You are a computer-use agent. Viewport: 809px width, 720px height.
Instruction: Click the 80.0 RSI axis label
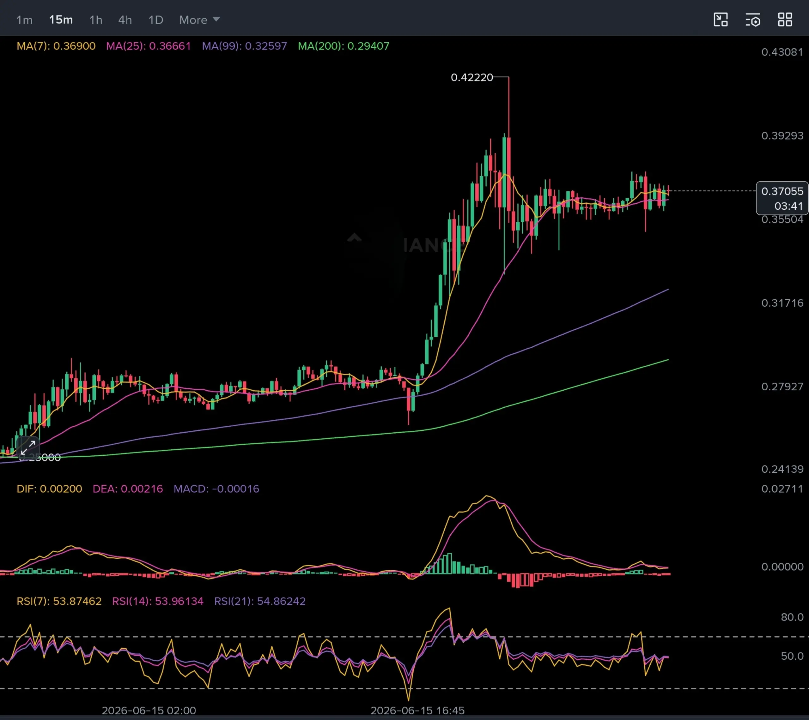(x=792, y=617)
